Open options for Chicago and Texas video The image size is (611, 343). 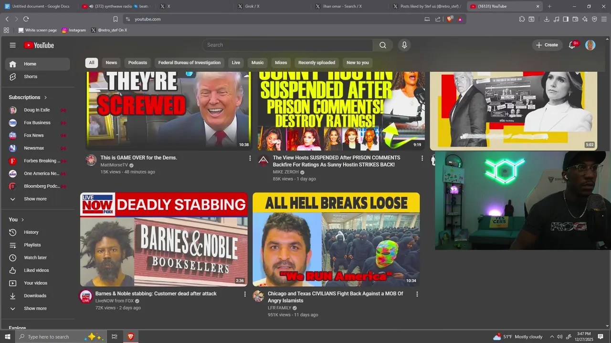[417, 294]
